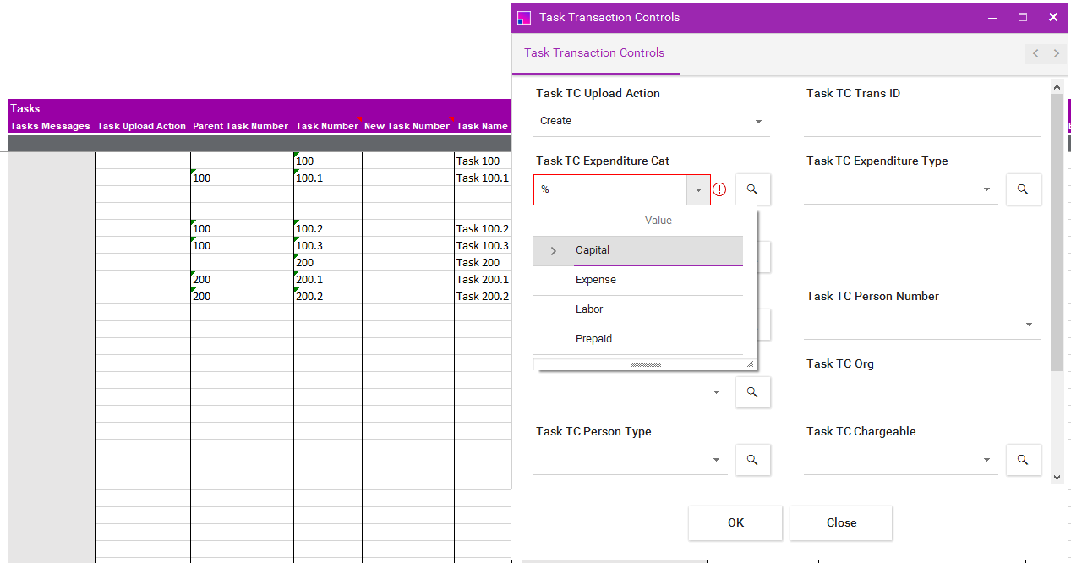The height and width of the screenshot is (563, 1071).
Task: Open Task TC Chargeable dropdown
Action: click(x=986, y=460)
